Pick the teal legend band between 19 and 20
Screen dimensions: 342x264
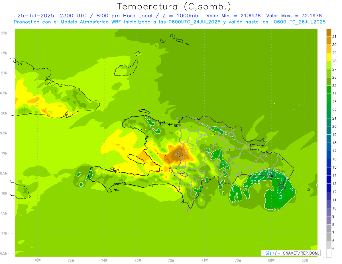[x=329, y=131]
